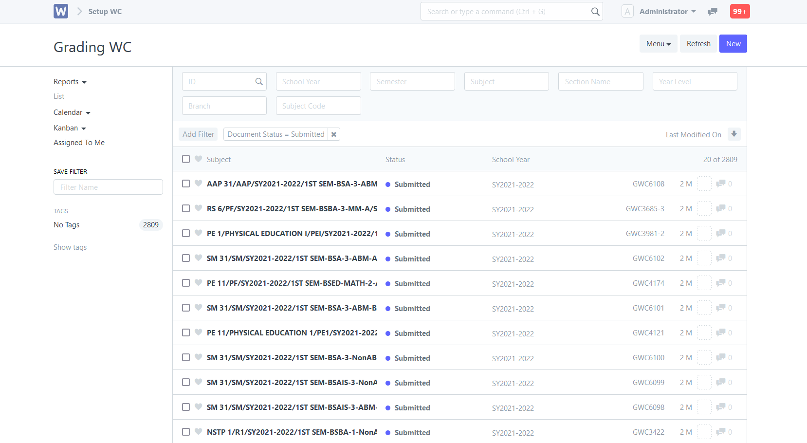Image resolution: width=807 pixels, height=443 pixels.
Task: Filter by No Tags entry
Action: click(x=67, y=225)
